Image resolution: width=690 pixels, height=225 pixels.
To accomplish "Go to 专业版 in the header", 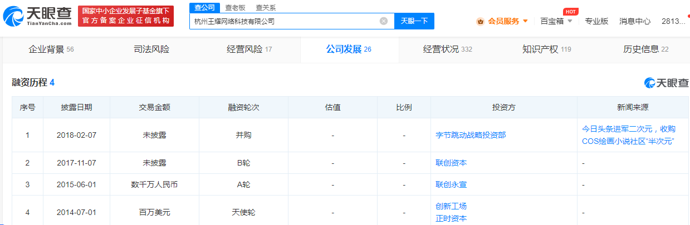I will 596,21.
